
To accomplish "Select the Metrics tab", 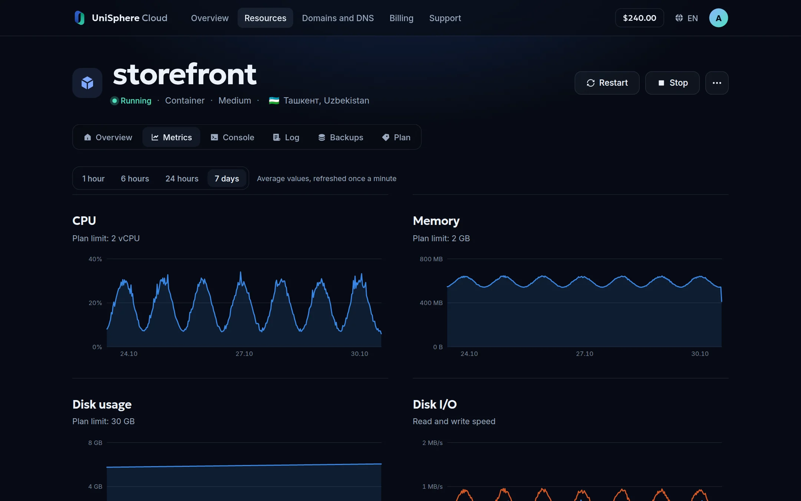I will tap(171, 137).
